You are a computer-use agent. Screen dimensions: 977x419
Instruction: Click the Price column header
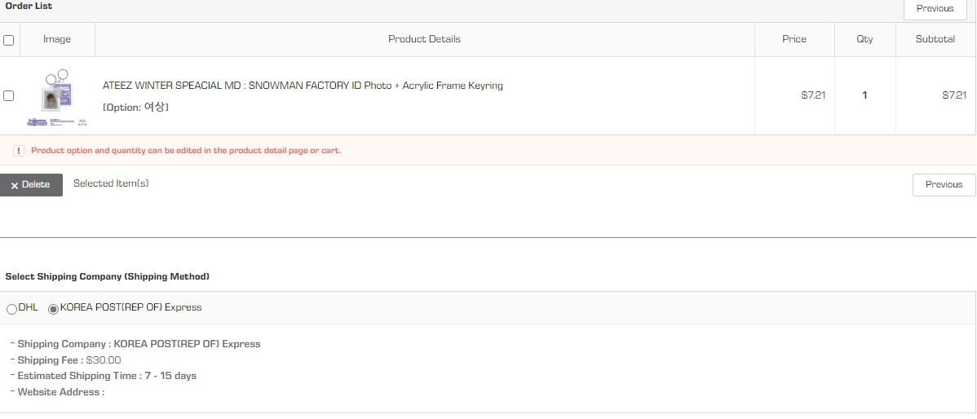pos(794,39)
